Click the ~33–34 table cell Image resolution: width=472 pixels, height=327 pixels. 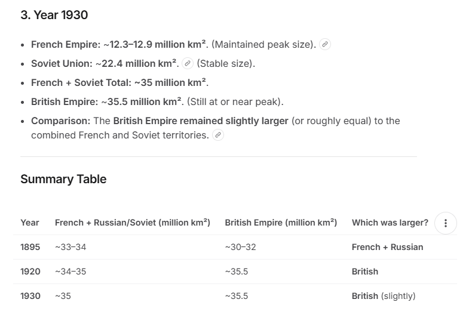click(x=71, y=247)
